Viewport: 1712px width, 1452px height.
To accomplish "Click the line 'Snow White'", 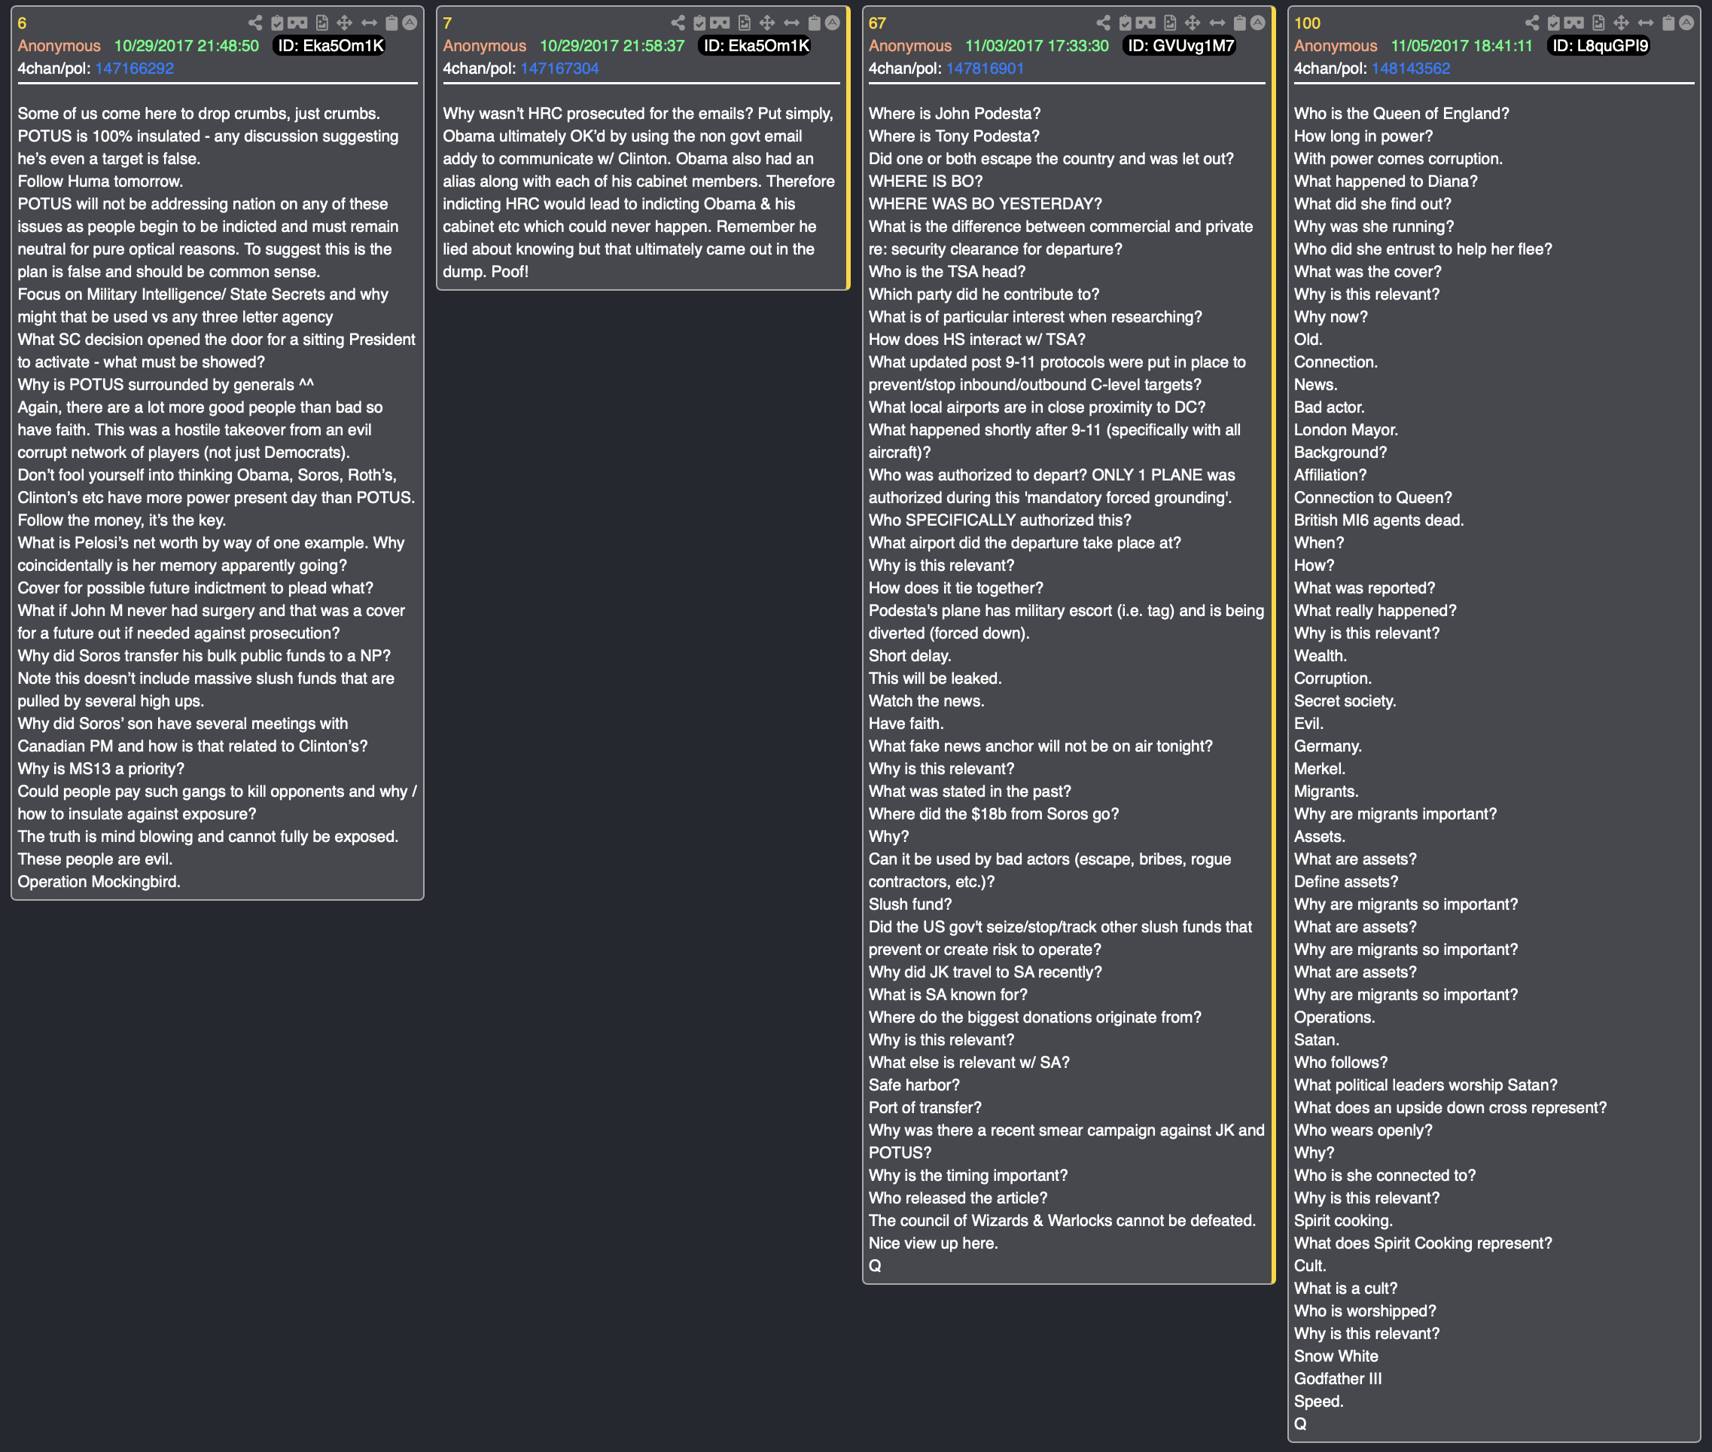I will 1336,1356.
